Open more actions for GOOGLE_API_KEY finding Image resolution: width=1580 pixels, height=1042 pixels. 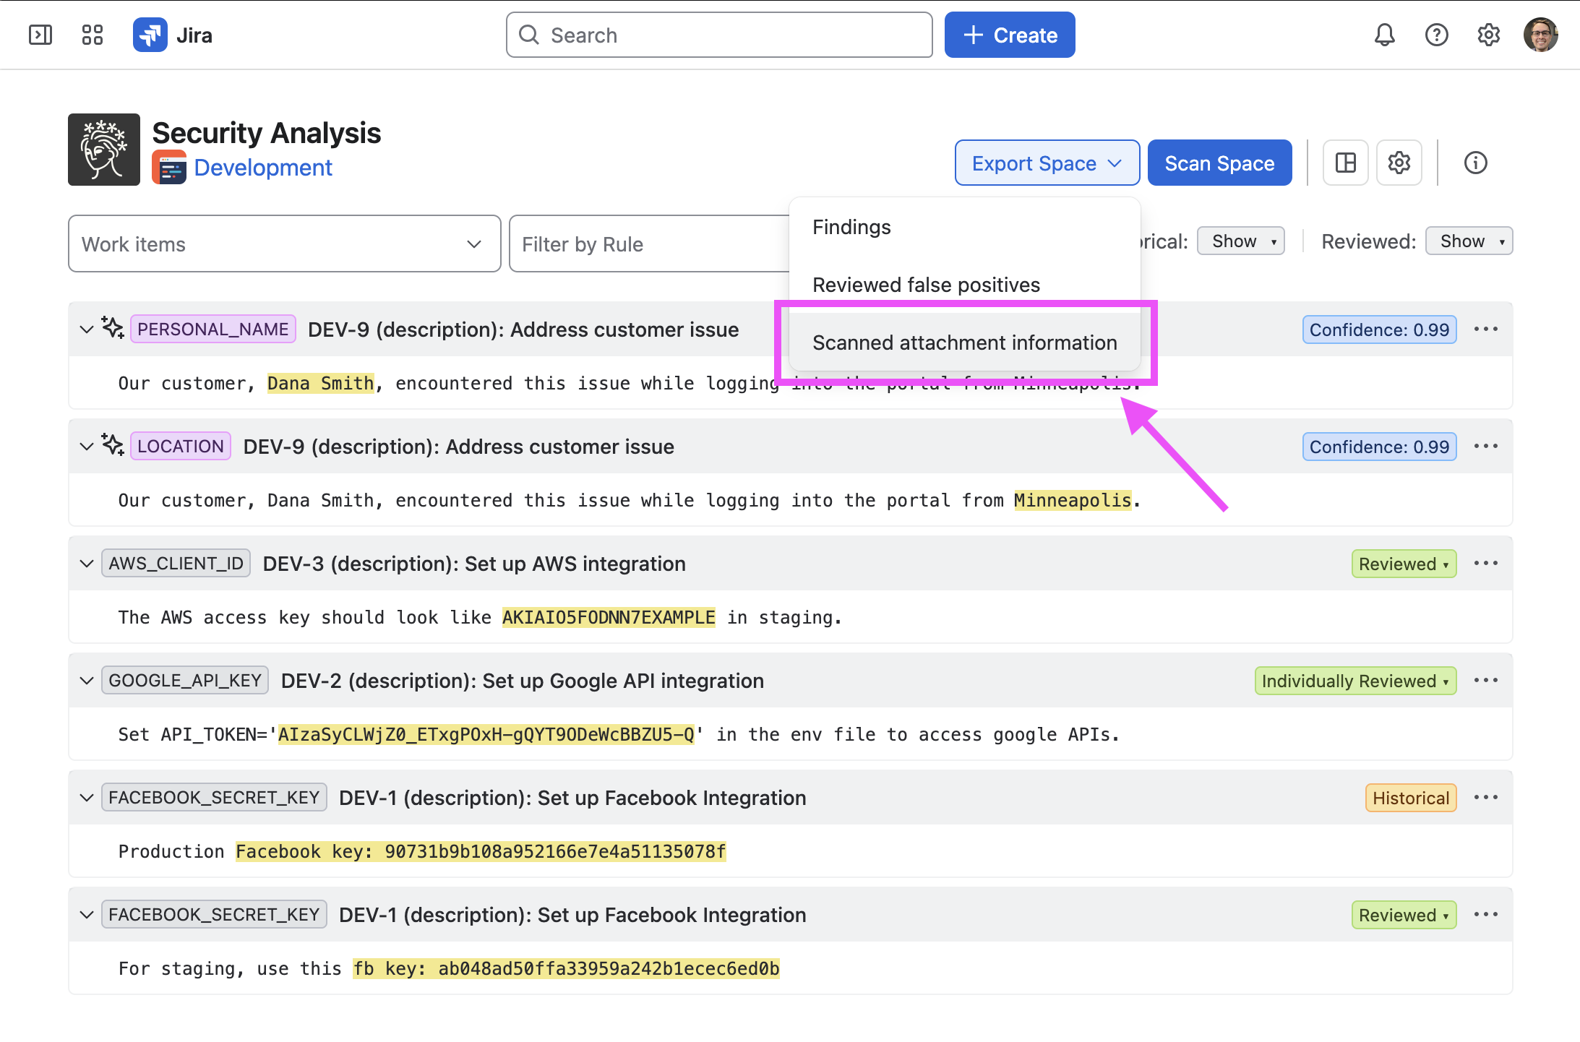pos(1486,681)
